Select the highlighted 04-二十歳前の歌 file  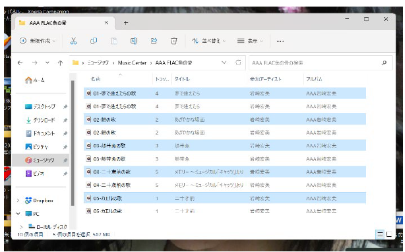point(225,172)
